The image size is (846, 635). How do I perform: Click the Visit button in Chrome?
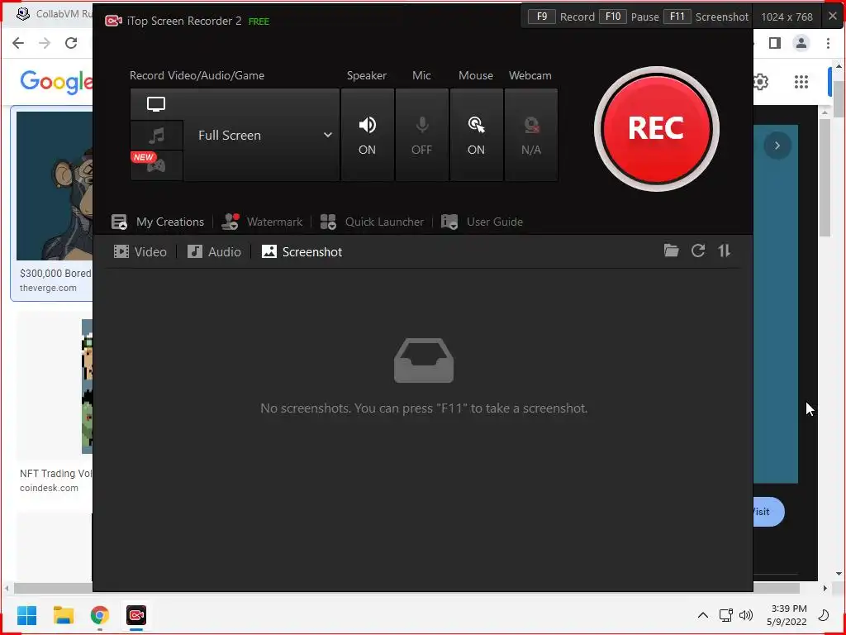point(768,511)
